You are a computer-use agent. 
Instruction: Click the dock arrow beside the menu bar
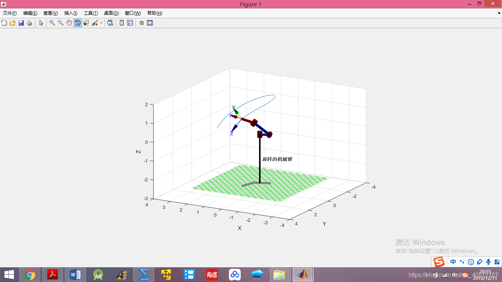pyautogui.click(x=499, y=13)
